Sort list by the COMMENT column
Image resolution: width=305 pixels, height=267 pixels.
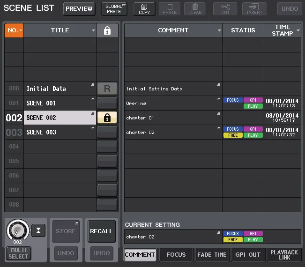pos(173,30)
